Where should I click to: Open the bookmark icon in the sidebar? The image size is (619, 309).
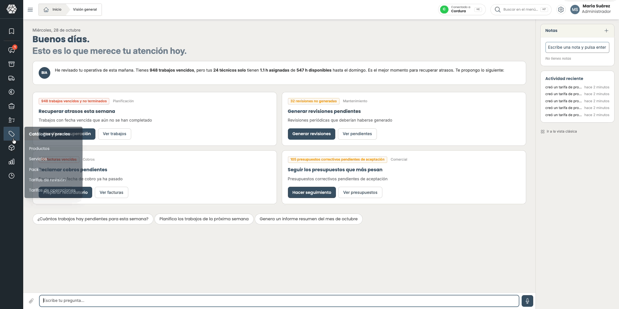pos(12,31)
